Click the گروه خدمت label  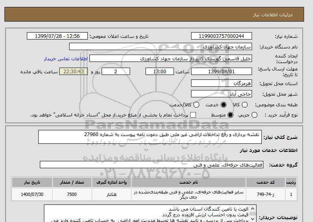[283, 165]
